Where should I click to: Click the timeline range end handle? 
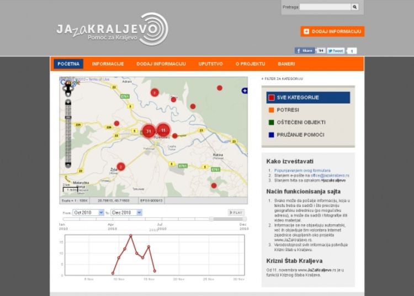coord(245,219)
